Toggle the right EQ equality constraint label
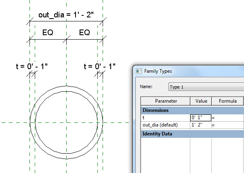Image resolution: width=244 pixels, height=173 pixels. point(84,32)
